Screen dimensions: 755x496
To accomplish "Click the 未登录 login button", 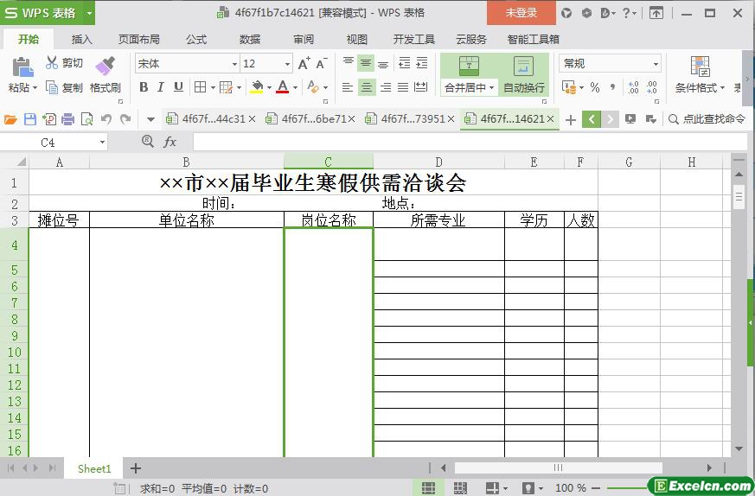I will [x=521, y=13].
